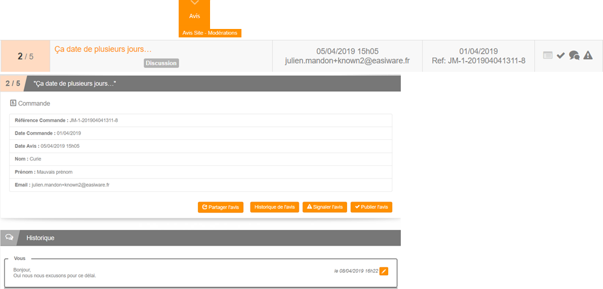Open Historique de l'avis
The width and height of the screenshot is (603, 289).
(x=275, y=207)
